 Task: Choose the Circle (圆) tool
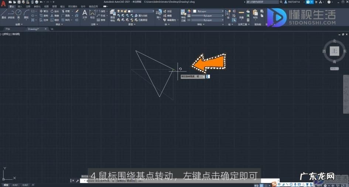[18, 13]
